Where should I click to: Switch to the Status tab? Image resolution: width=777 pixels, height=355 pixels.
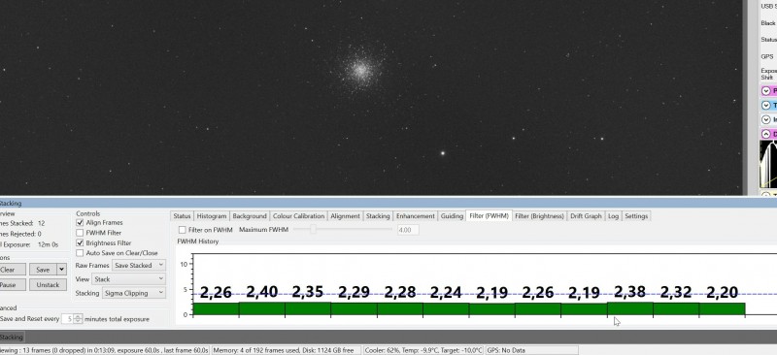tap(182, 216)
